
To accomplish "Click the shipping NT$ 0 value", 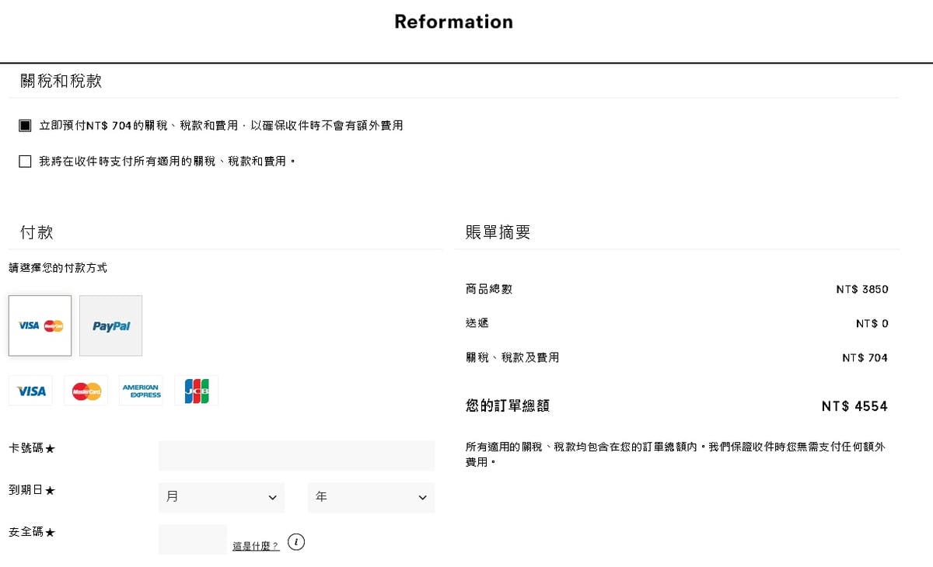I will pos(872,324).
